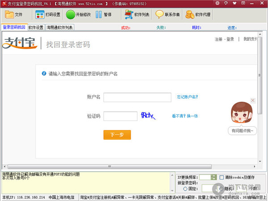This screenshot has width=268, height=201.
Task: Click IP更换频率 spinner down arrow
Action: tap(214, 179)
